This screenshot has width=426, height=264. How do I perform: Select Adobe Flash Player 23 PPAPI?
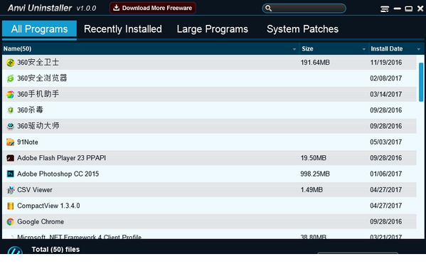coord(61,158)
